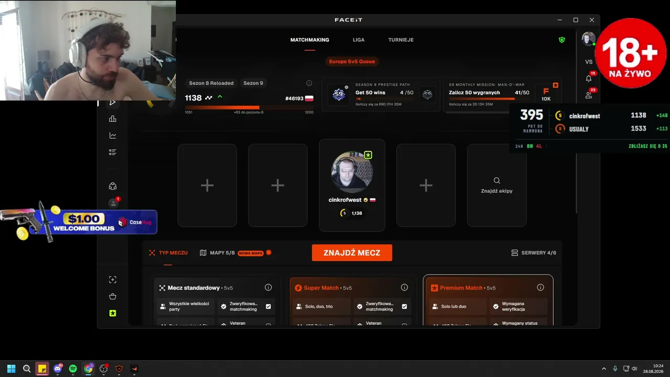Click the cinkrofwest player avatar in lobby
Image resolution: width=670 pixels, height=377 pixels.
[352, 173]
